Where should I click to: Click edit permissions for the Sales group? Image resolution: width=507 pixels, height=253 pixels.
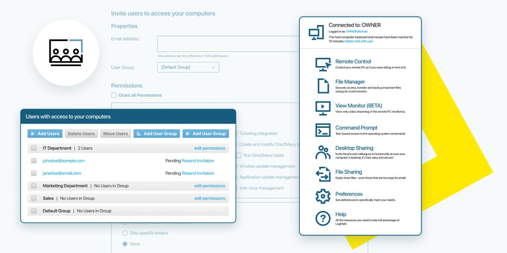[210, 198]
